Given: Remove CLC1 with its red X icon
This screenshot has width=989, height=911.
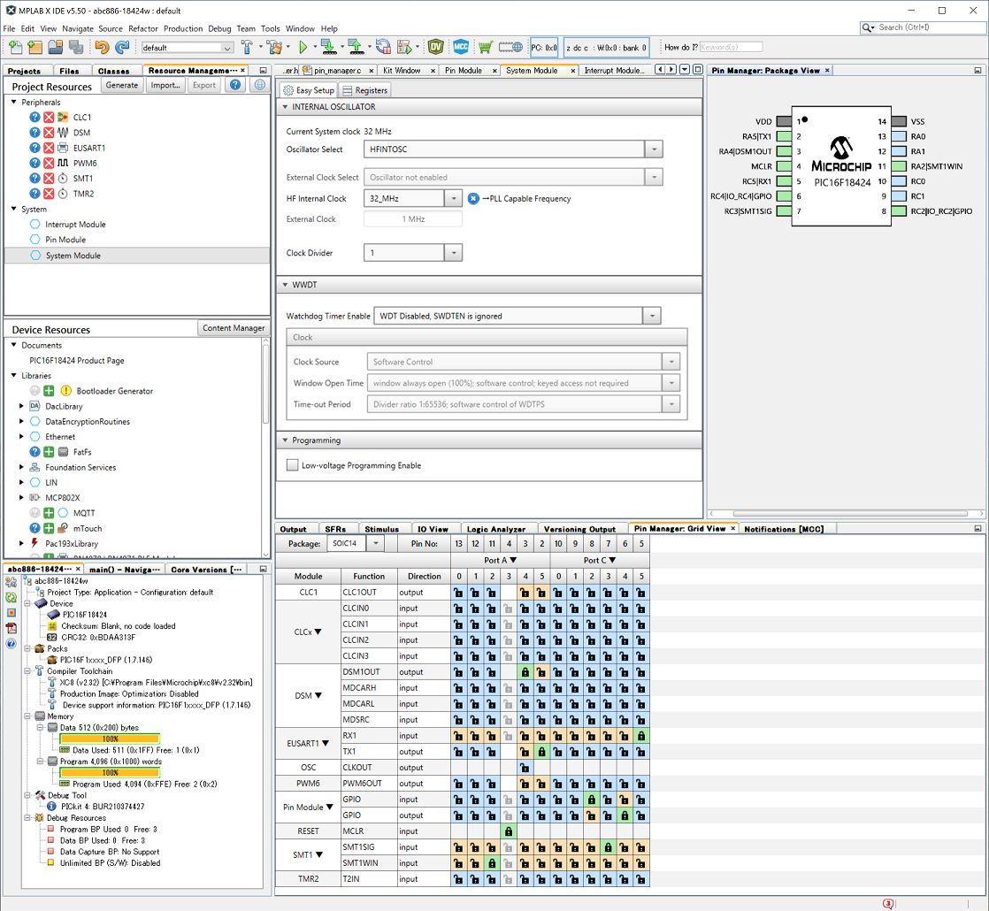Looking at the screenshot, I should pos(49,118).
